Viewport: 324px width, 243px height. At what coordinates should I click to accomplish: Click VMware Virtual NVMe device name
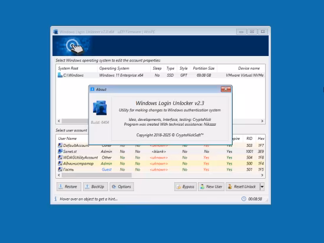(x=244, y=75)
